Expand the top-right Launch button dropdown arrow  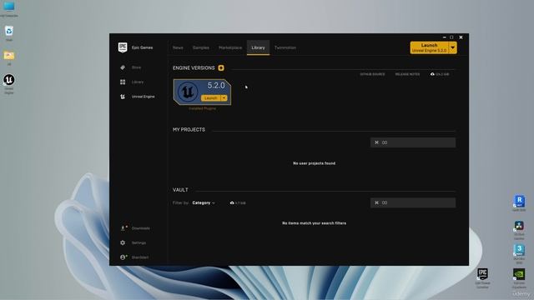click(x=452, y=47)
